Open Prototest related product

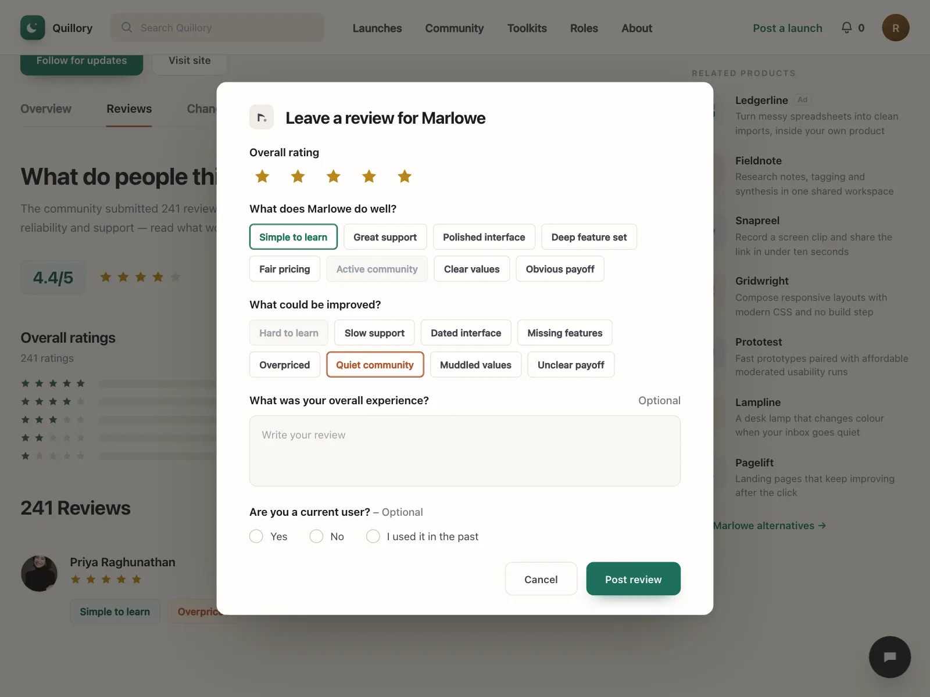pos(759,342)
